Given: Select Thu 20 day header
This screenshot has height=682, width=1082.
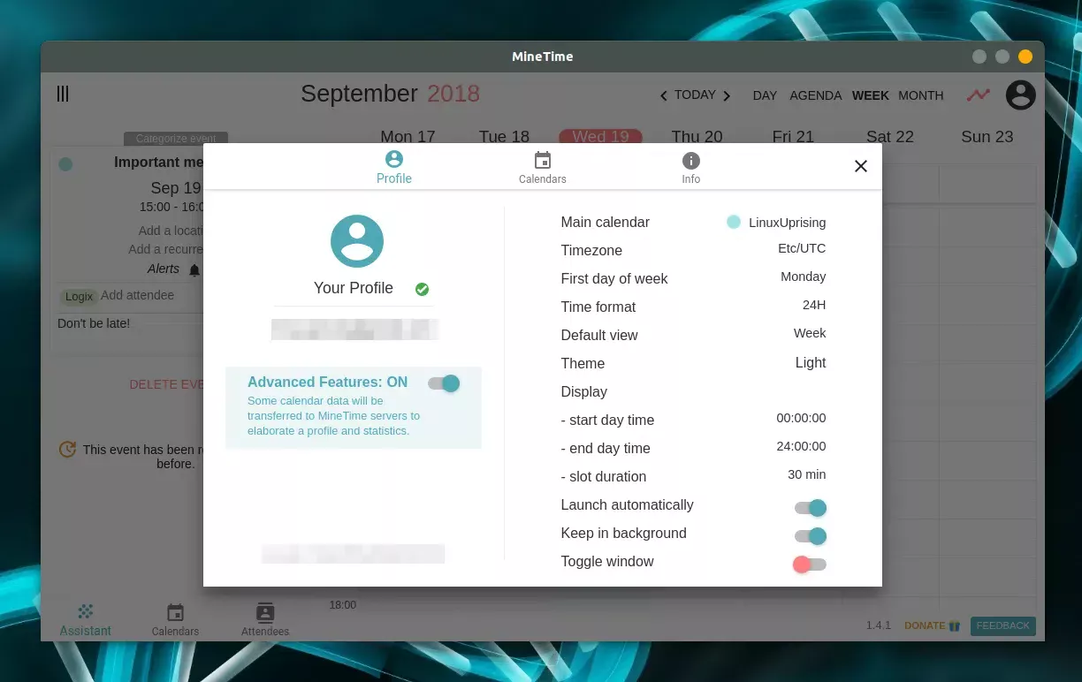Looking at the screenshot, I should (697, 137).
